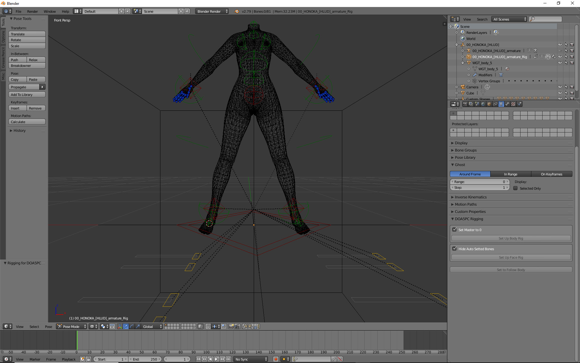The image size is (580, 363).
Task: Open the Marker menu in the timeline
Action: (35, 359)
